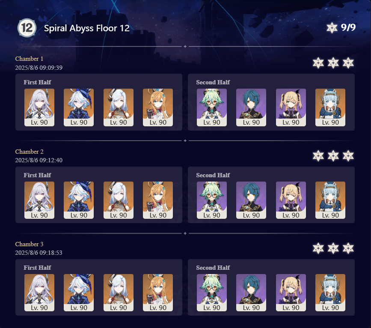Select Chamber 3 second-half green-haired glasses character
The image size is (371, 328).
pyautogui.click(x=212, y=292)
